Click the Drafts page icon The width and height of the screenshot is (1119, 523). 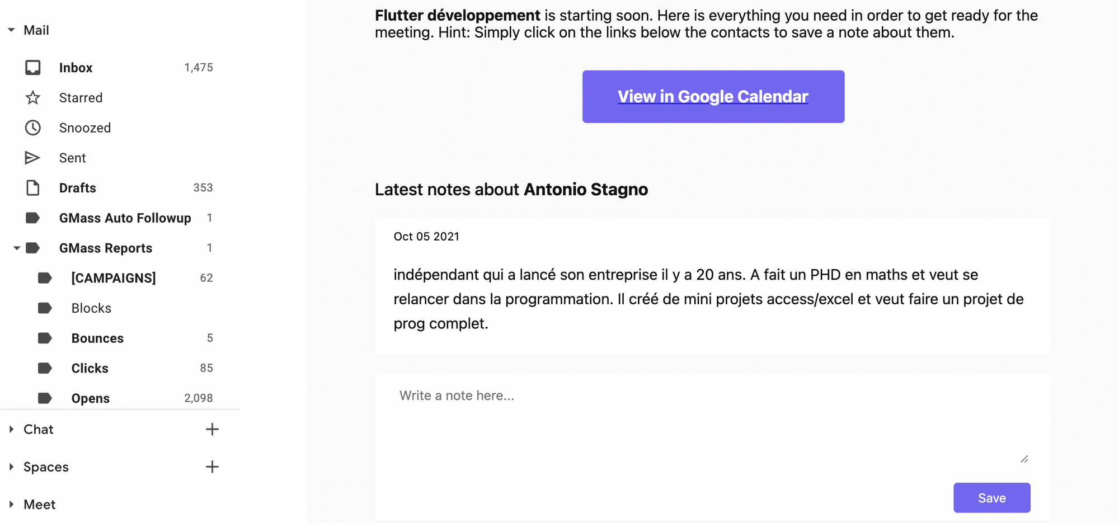[33, 188]
